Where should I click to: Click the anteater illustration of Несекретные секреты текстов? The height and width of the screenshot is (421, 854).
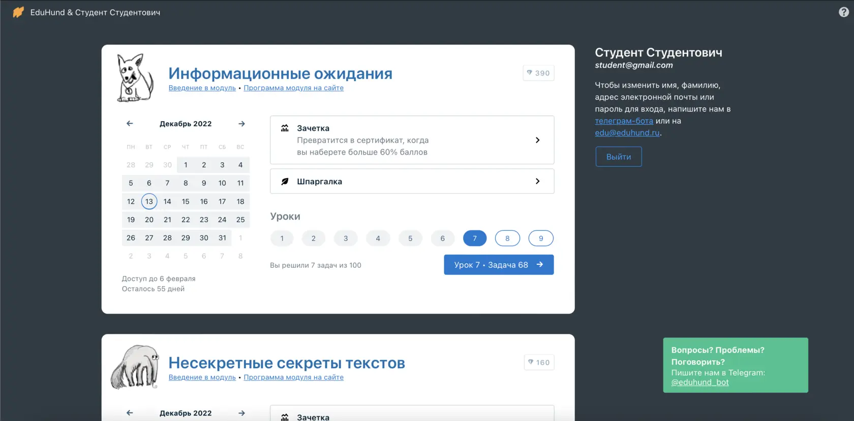point(135,367)
